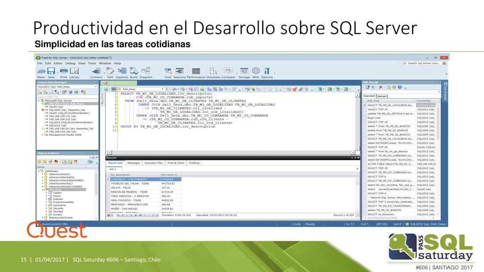Viewport: 484px width, 272px height.
Task: Click the connection filter text field
Action: (x=67, y=97)
